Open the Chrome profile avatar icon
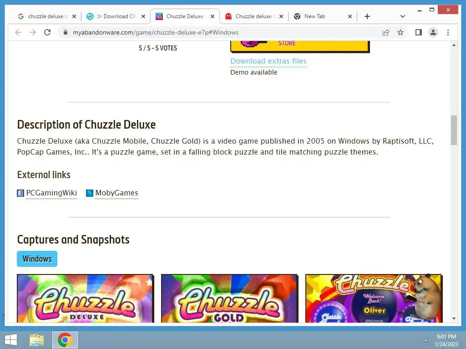Screen dimensions: 466x349 click(433, 32)
